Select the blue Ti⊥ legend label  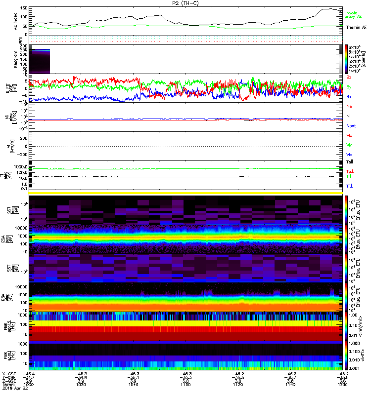(x=349, y=186)
